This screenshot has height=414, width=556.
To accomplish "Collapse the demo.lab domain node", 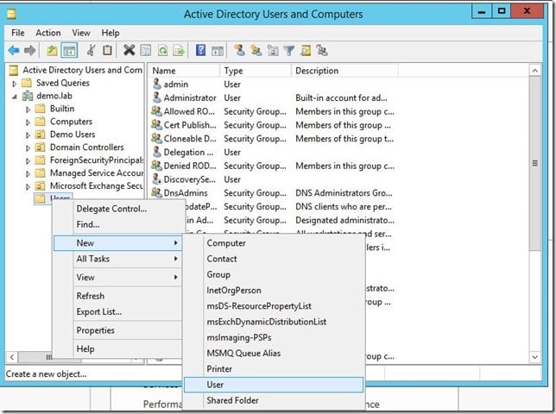I will [x=14, y=97].
